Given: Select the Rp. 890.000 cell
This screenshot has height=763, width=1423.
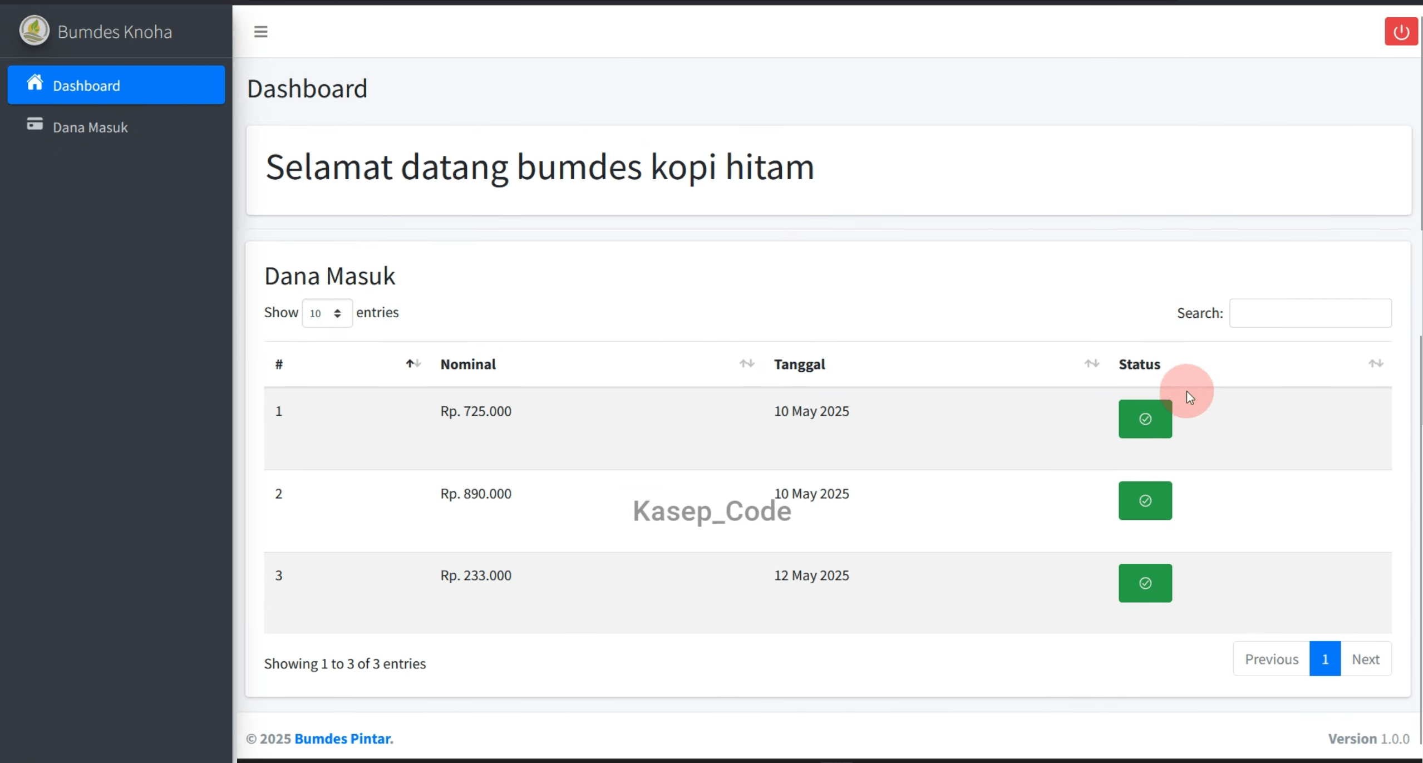Looking at the screenshot, I should tap(476, 494).
